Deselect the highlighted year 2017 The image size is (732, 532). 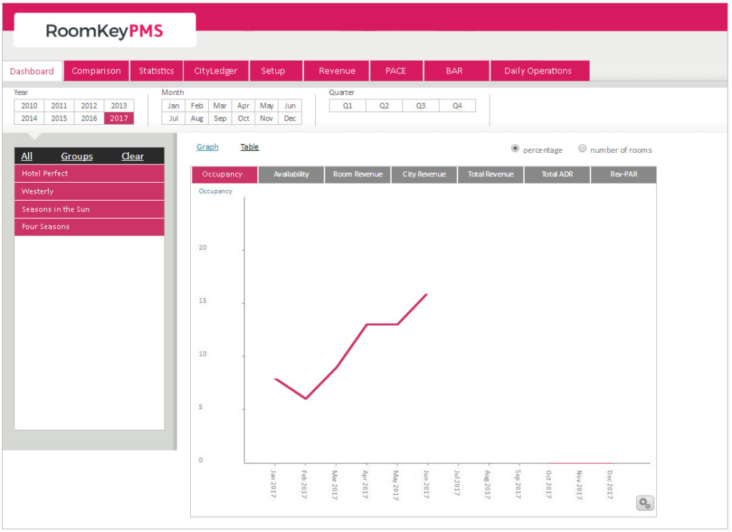pyautogui.click(x=119, y=119)
